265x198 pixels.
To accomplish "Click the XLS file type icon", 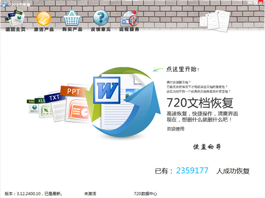I will [44, 108].
